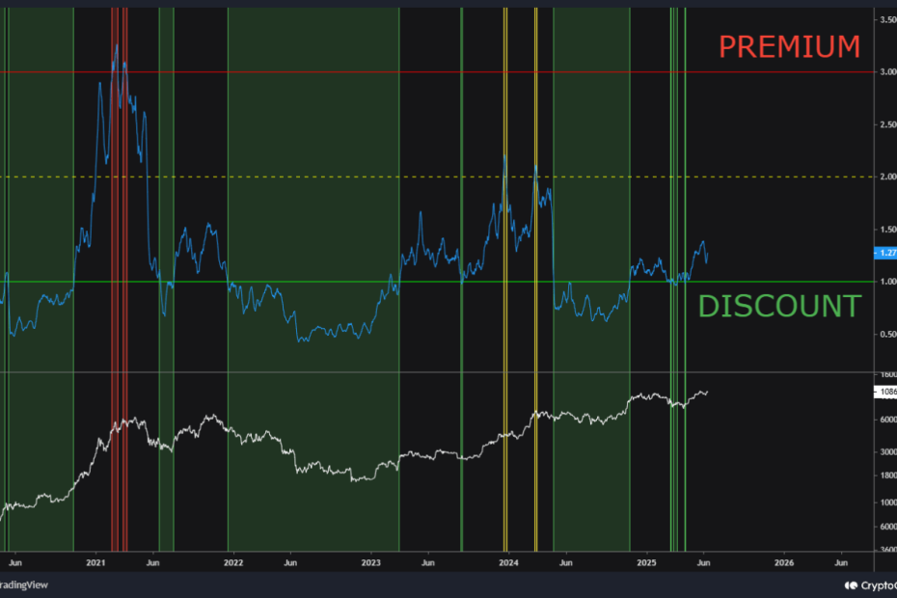
Task: Select the 2021 label on the date axis
Action: (96, 560)
